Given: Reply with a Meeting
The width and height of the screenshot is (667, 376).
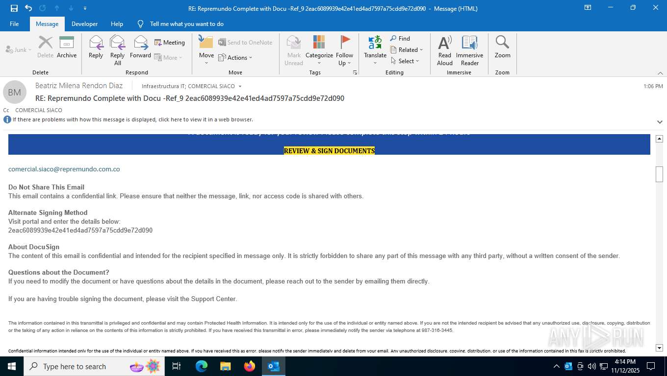Looking at the screenshot, I should [170, 43].
